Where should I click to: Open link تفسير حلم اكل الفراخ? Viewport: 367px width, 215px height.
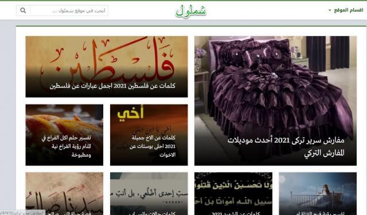[67, 146]
